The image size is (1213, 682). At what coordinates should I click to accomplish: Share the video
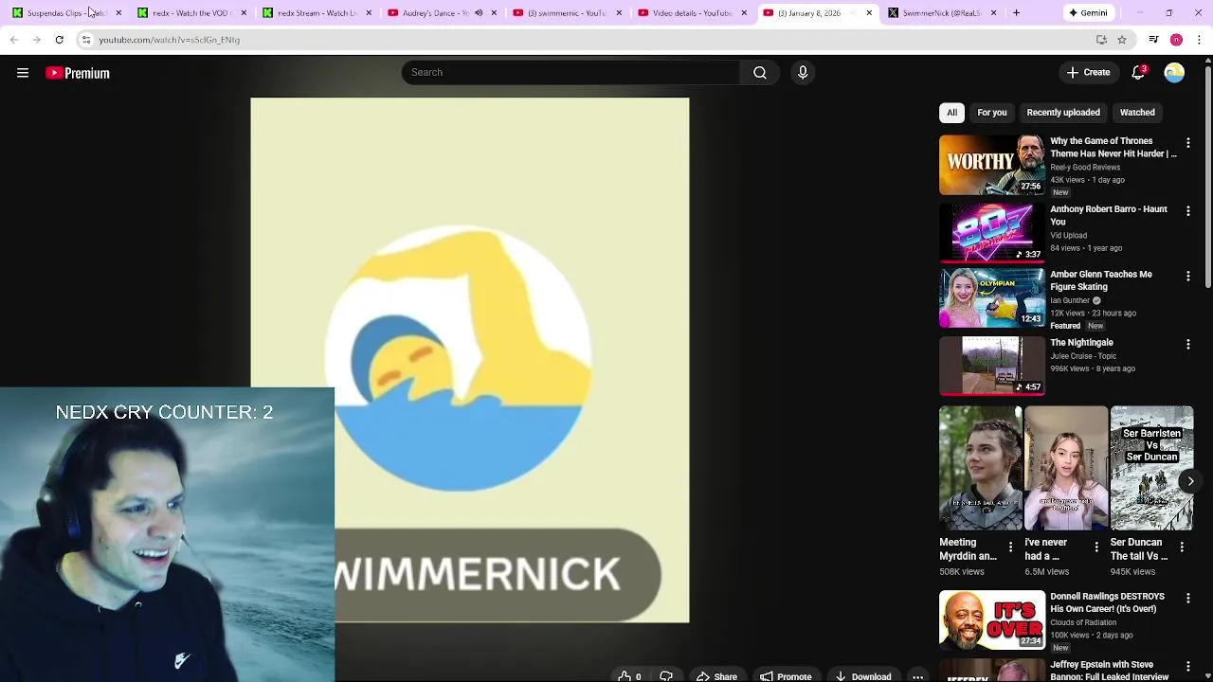point(716,676)
